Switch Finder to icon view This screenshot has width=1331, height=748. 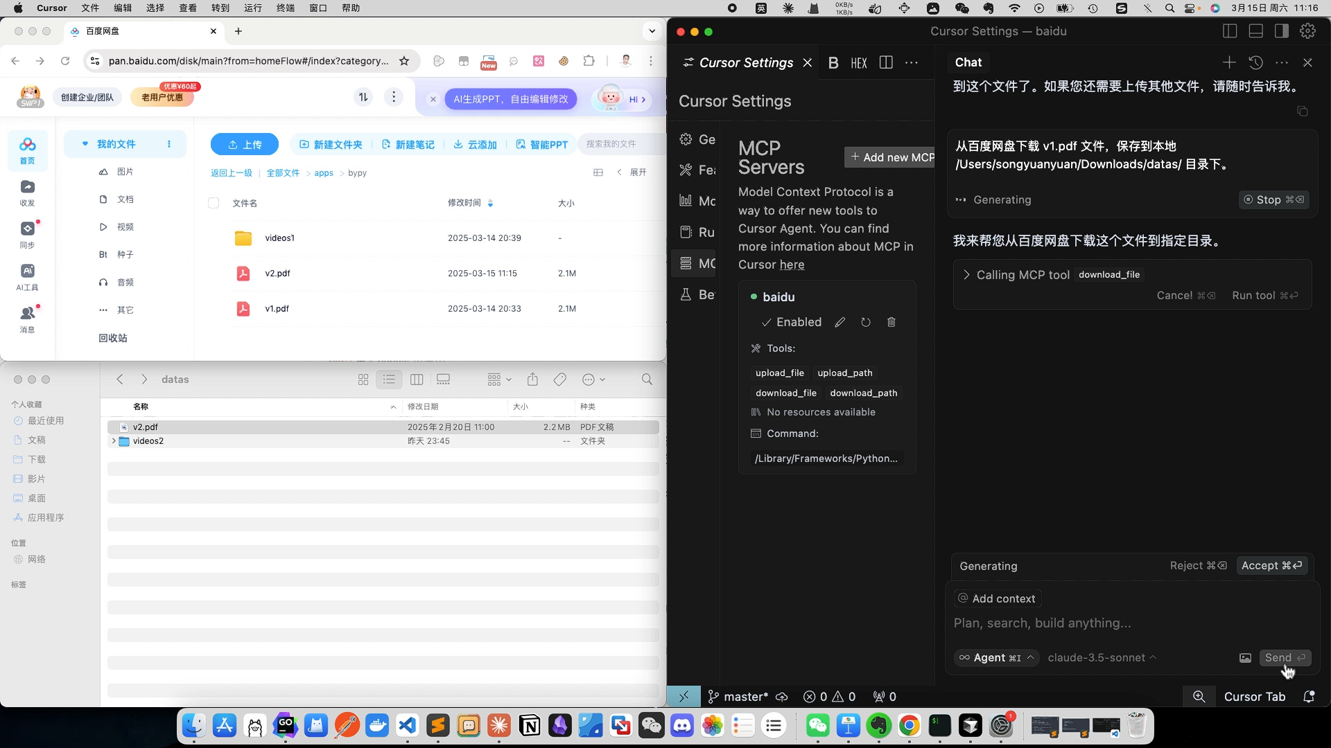[363, 380]
